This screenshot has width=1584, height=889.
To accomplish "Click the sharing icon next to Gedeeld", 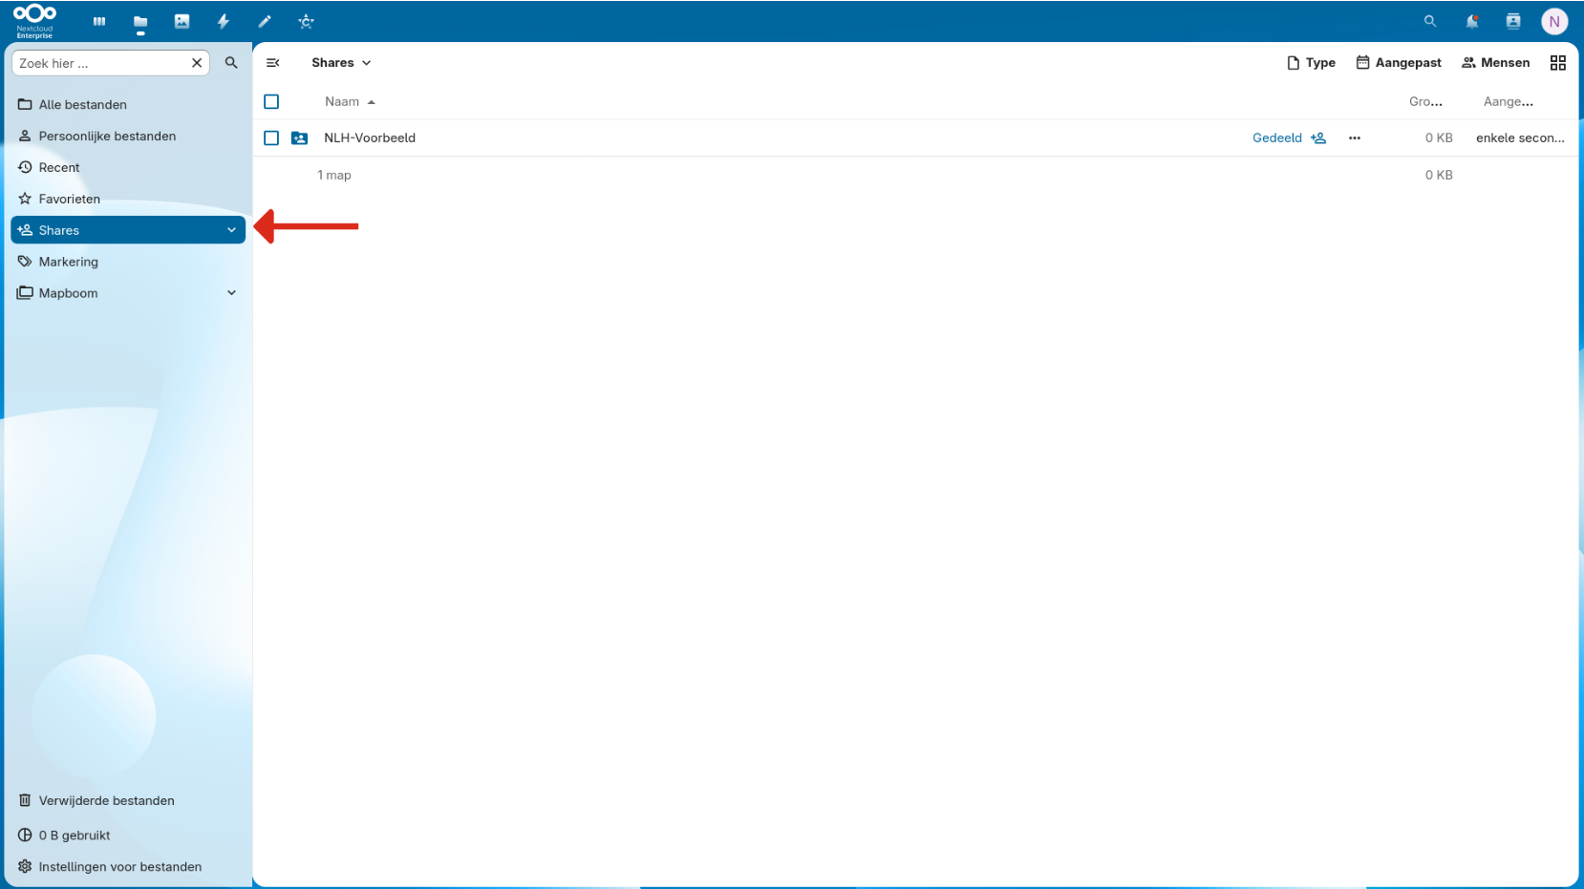I will point(1318,138).
